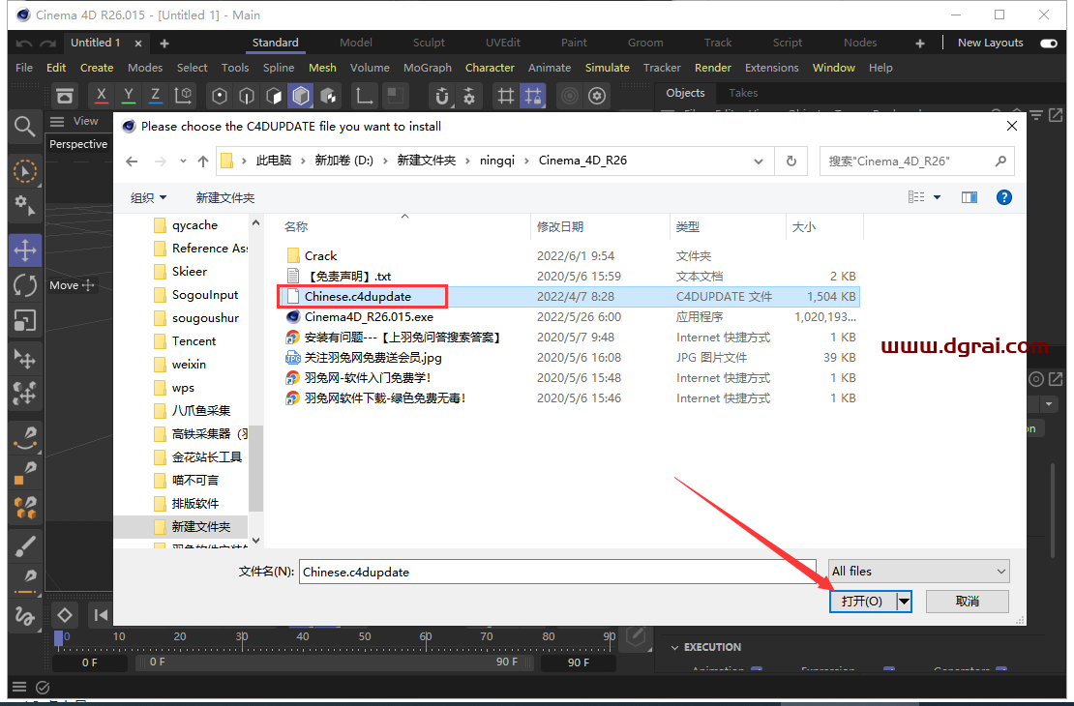Click the Render Settings gear icon
The width and height of the screenshot is (1074, 706).
pos(598,96)
